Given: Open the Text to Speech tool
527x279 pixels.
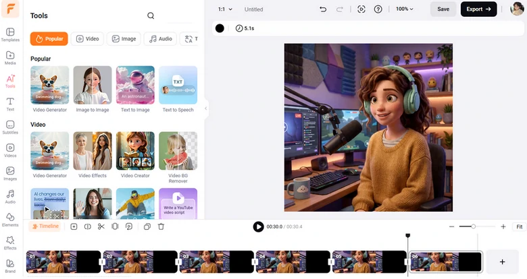Looking at the screenshot, I should (x=178, y=89).
